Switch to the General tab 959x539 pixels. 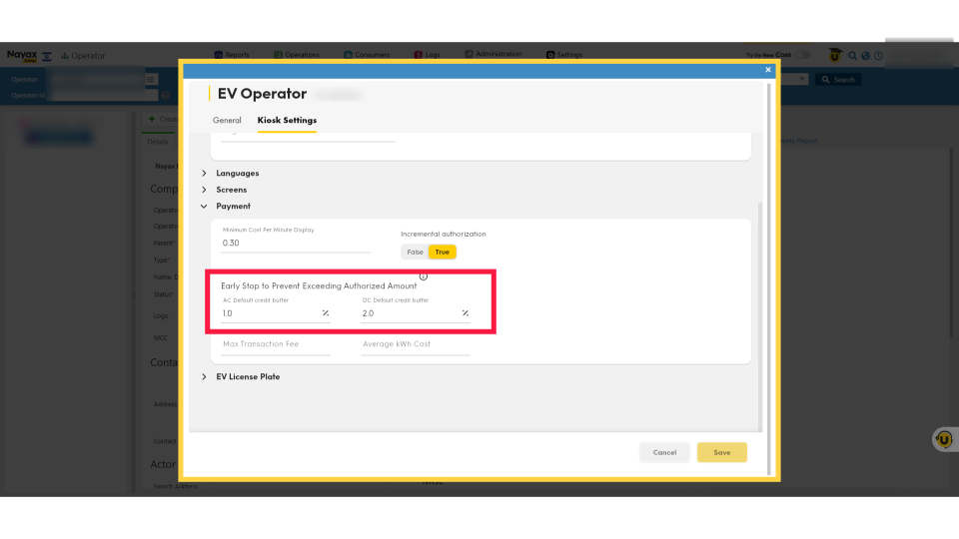(x=227, y=121)
